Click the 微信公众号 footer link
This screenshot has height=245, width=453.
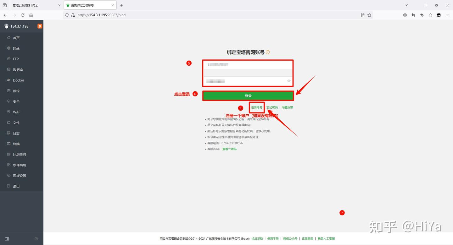(290, 239)
